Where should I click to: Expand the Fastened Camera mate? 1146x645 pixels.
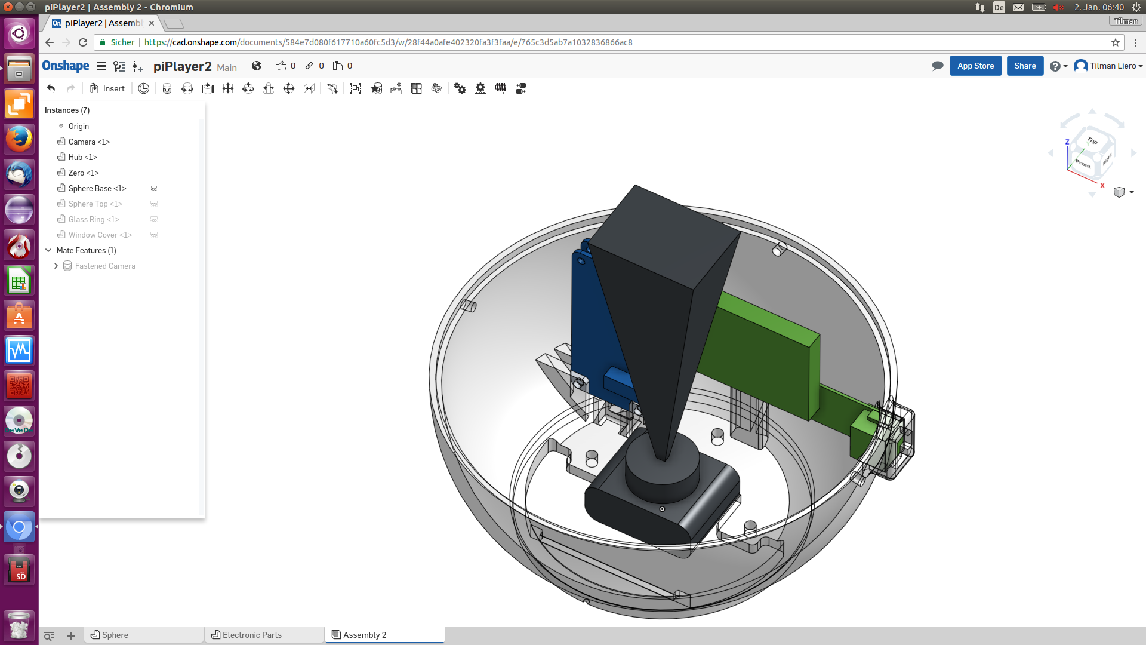click(x=56, y=266)
